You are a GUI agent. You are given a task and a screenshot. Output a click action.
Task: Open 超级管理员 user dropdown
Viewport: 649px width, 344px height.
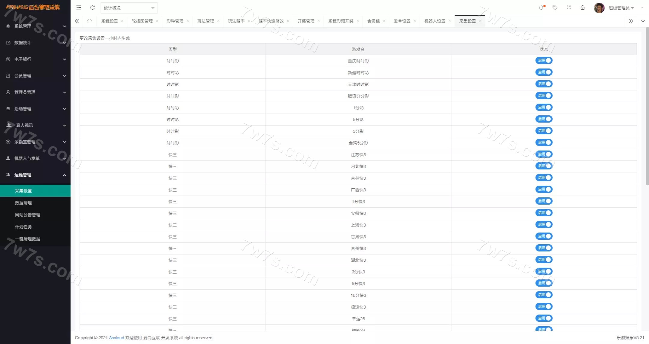[x=621, y=8]
